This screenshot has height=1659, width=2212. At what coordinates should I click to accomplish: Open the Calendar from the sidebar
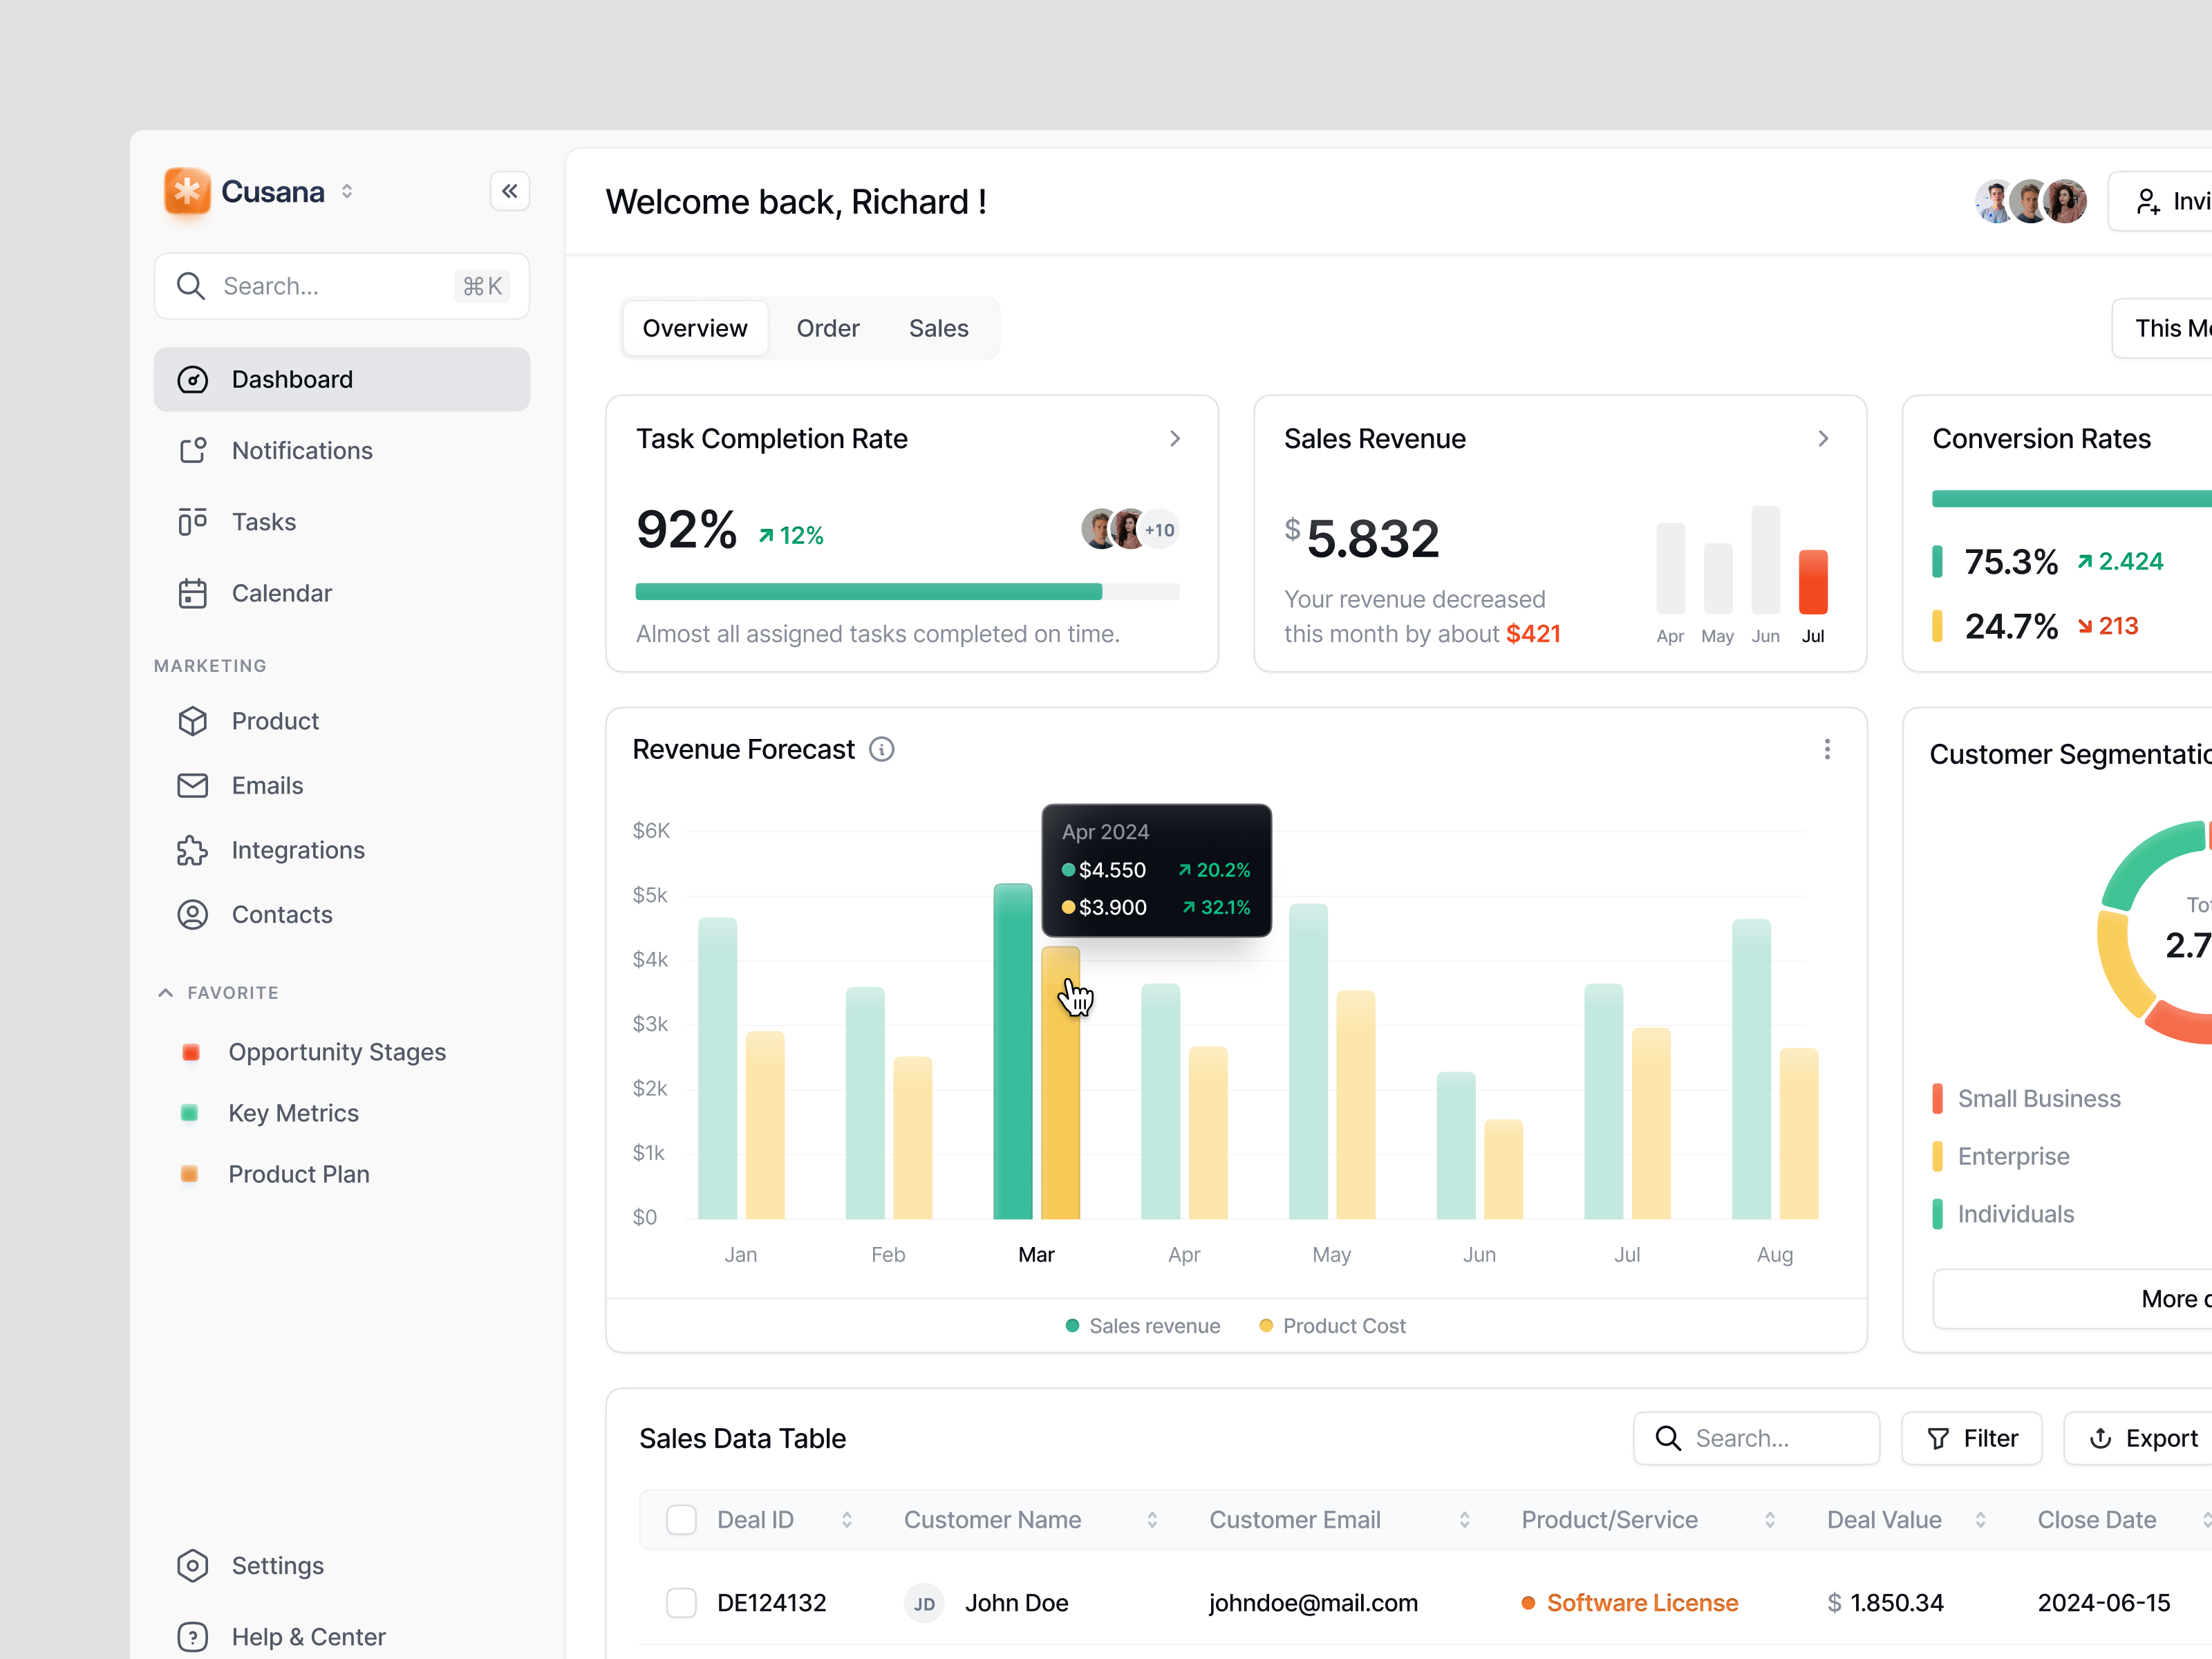[x=281, y=592]
